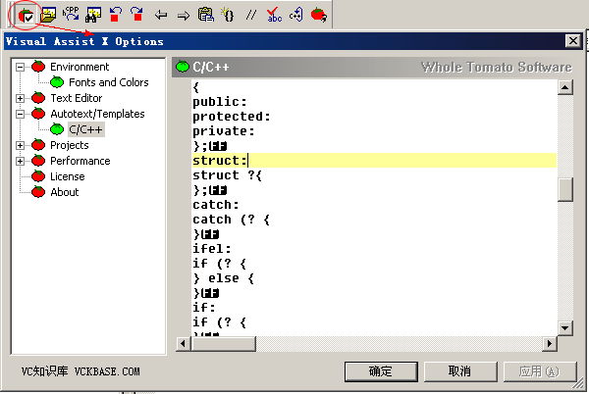This screenshot has width=589, height=394.
Task: Open Visual Assist options tomato icon
Action: [x=27, y=16]
